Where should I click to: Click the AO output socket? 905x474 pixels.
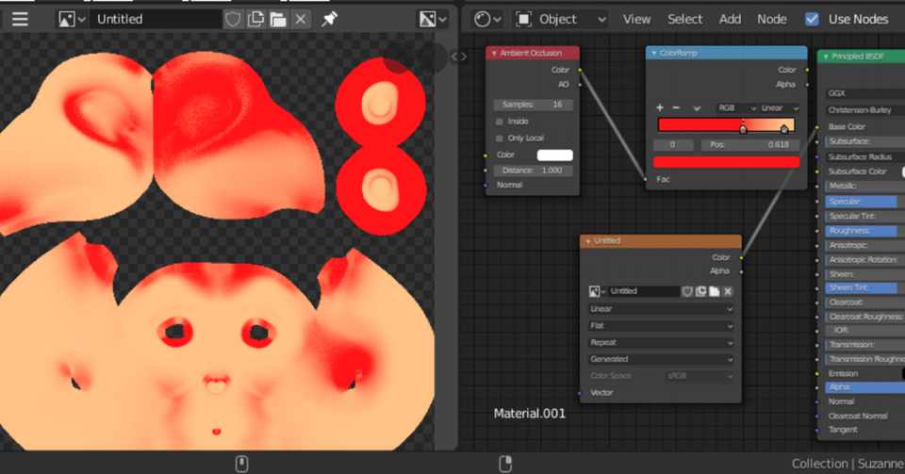coord(580,85)
